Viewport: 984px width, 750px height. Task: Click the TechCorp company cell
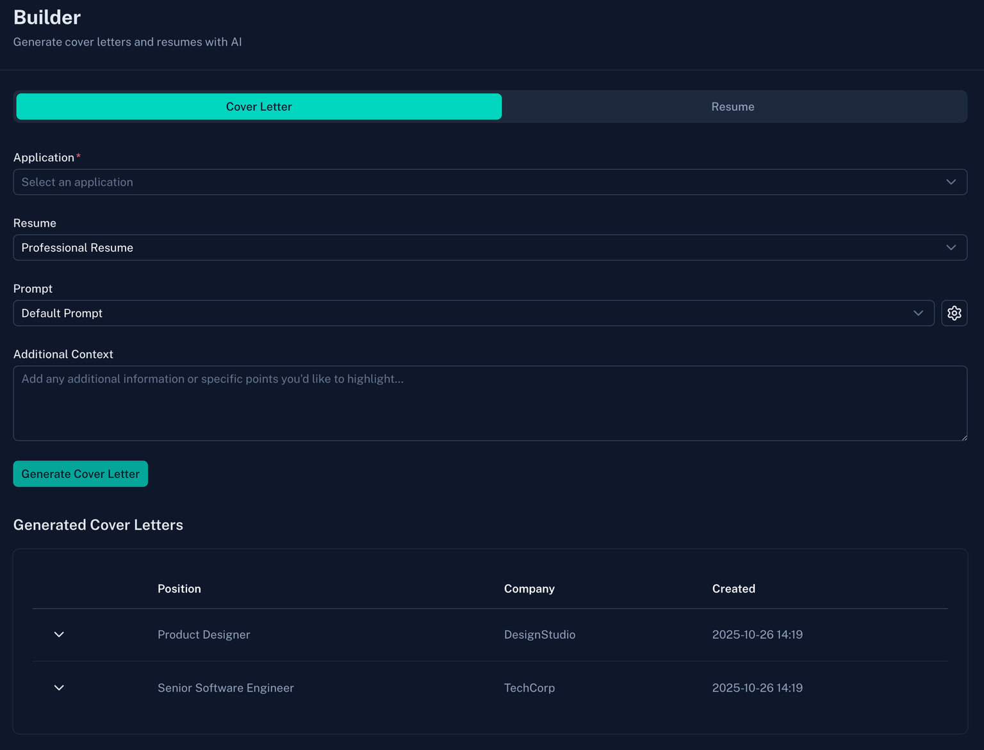point(529,688)
